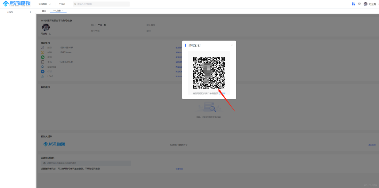
Task: Click the 绑定账号 section heading
Action: coord(45,43)
